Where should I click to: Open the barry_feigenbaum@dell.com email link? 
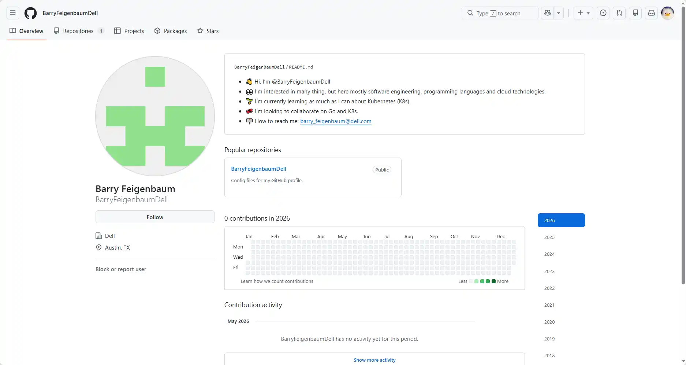pyautogui.click(x=336, y=121)
